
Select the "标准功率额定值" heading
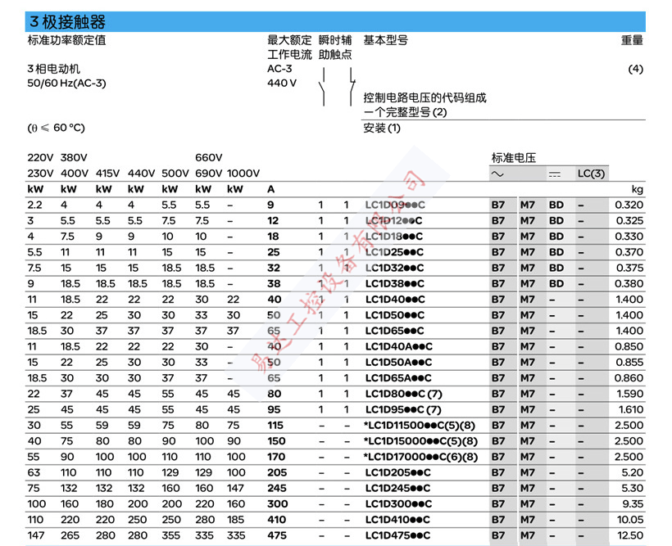tap(66, 40)
